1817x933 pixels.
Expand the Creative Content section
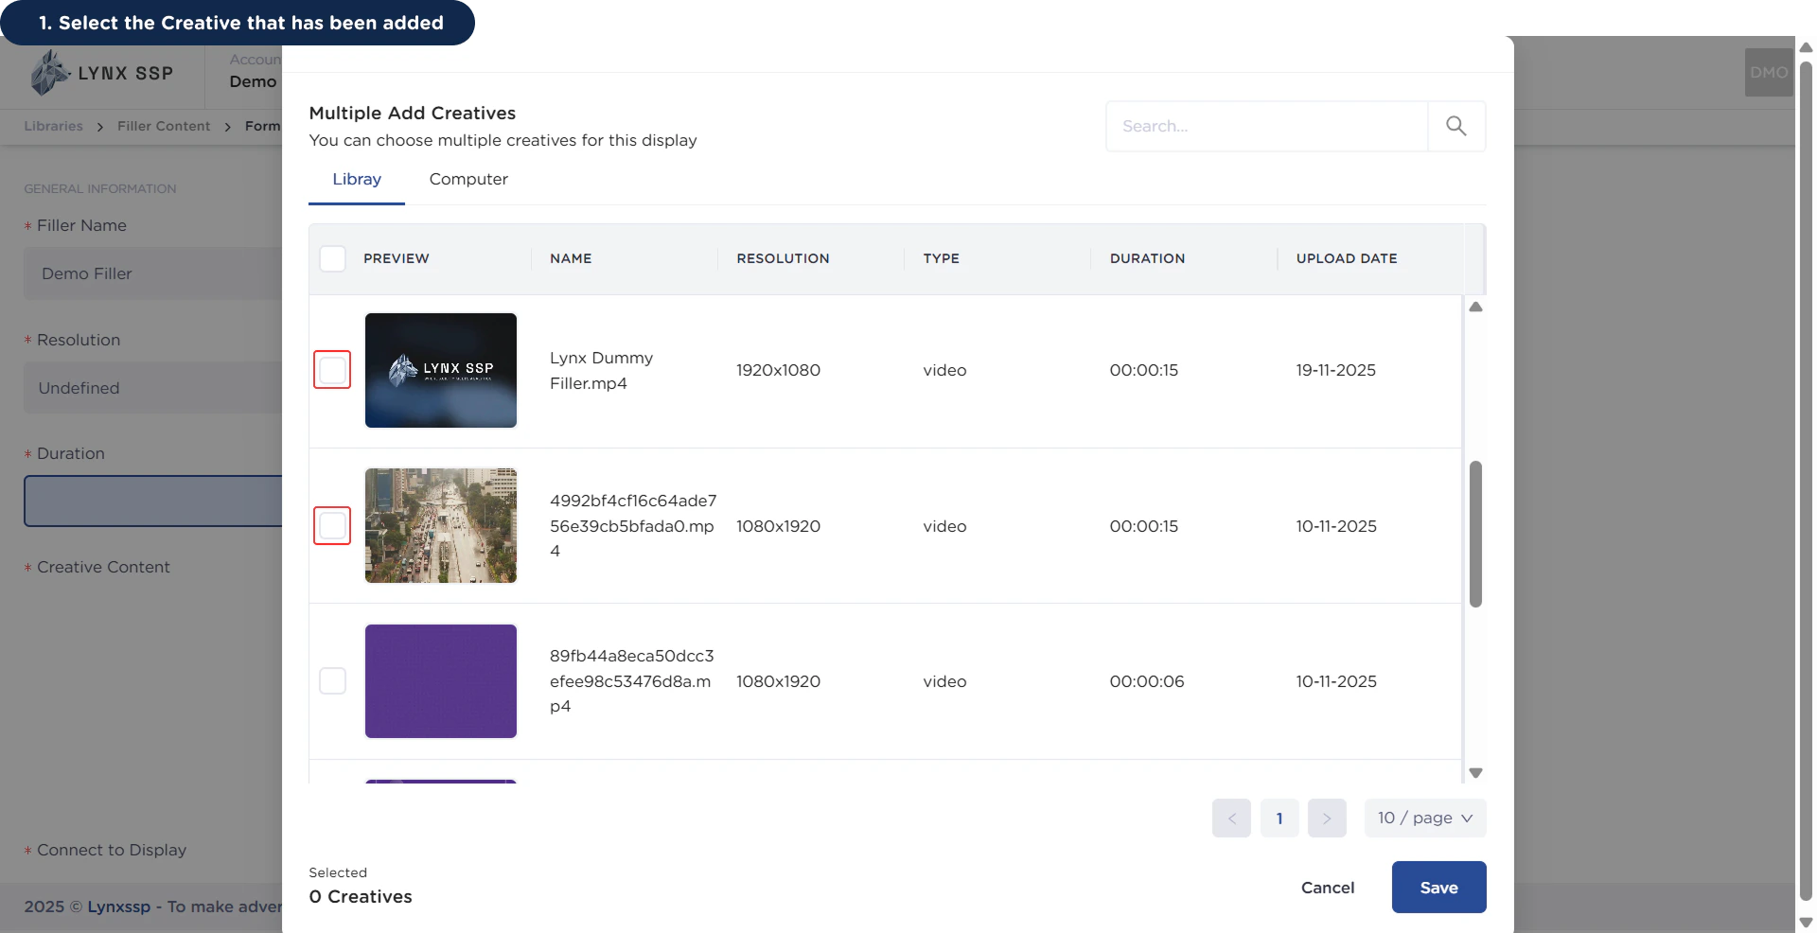[103, 568]
